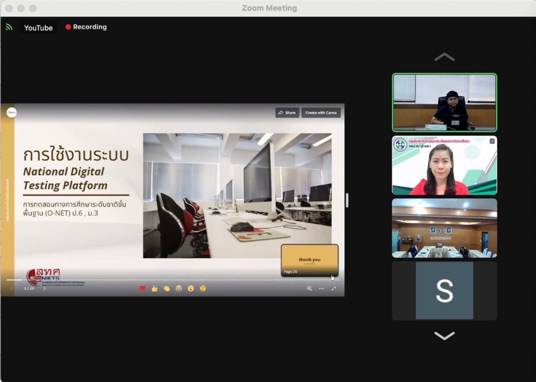Click the Canva logo on the slide

point(12,112)
